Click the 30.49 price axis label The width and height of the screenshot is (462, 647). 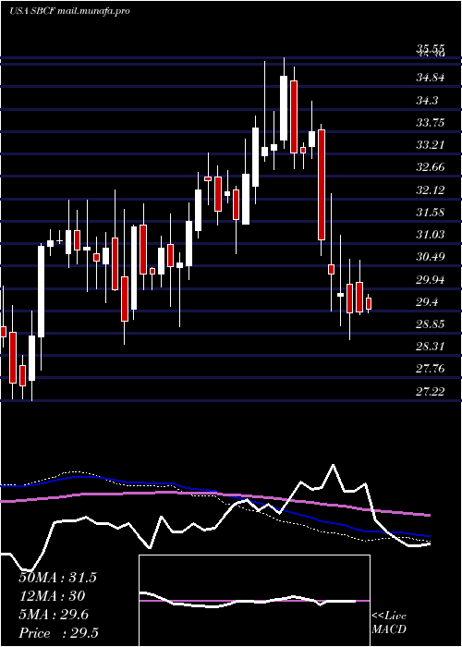(x=431, y=257)
